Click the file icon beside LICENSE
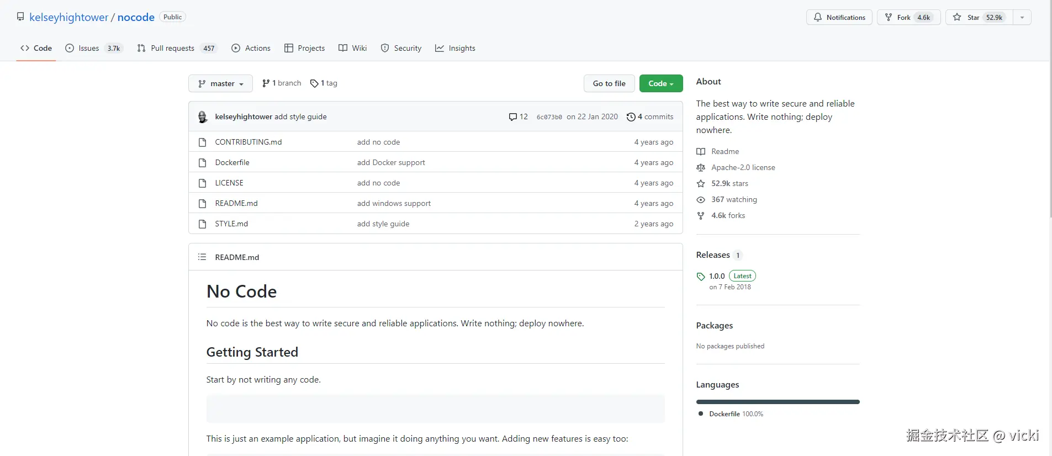The height and width of the screenshot is (456, 1052). coord(202,183)
